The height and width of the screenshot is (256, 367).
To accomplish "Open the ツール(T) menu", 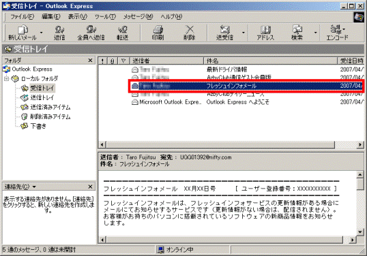I will pos(105,16).
